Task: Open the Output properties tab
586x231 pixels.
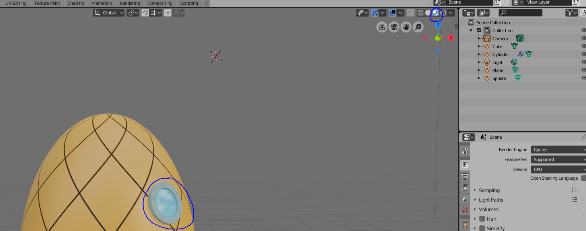Action: [x=465, y=176]
